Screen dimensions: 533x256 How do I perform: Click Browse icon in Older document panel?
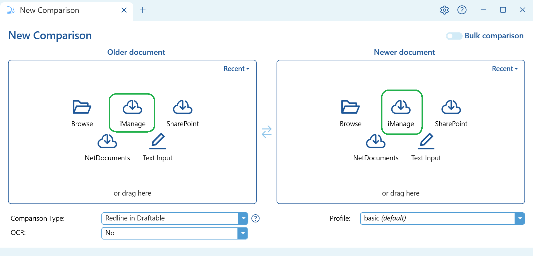[x=82, y=107]
